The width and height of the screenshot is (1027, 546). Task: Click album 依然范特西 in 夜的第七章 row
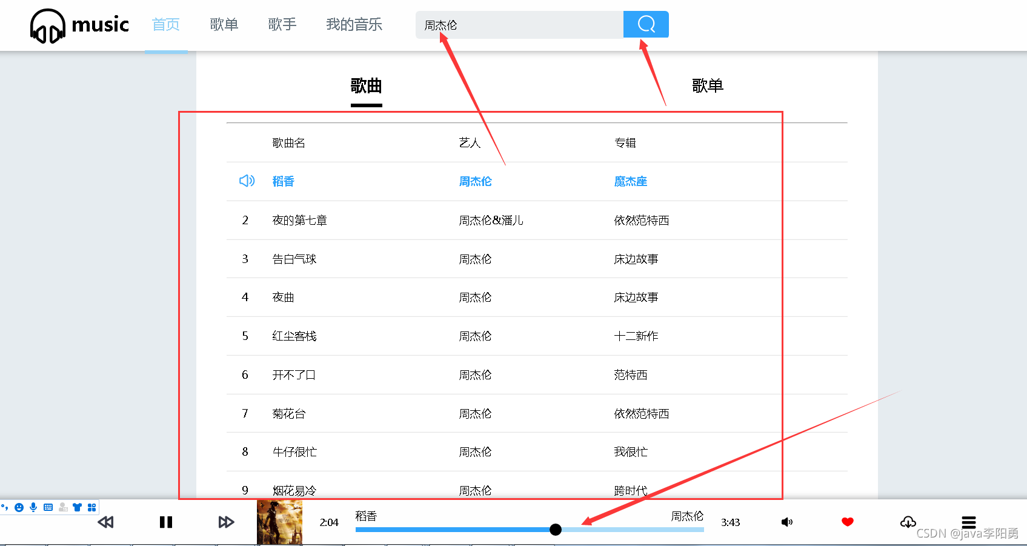[641, 220]
